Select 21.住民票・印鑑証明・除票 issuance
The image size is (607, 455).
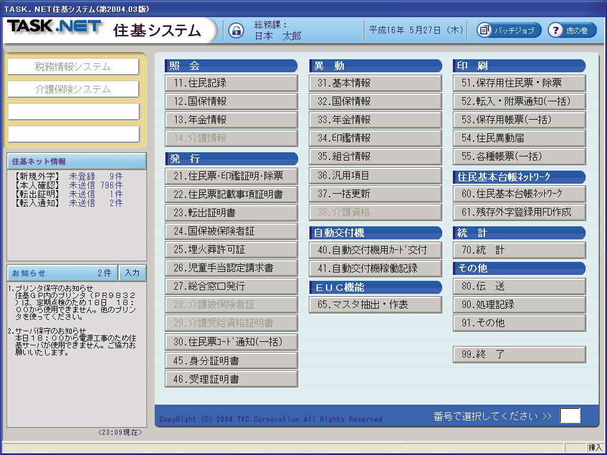click(231, 176)
